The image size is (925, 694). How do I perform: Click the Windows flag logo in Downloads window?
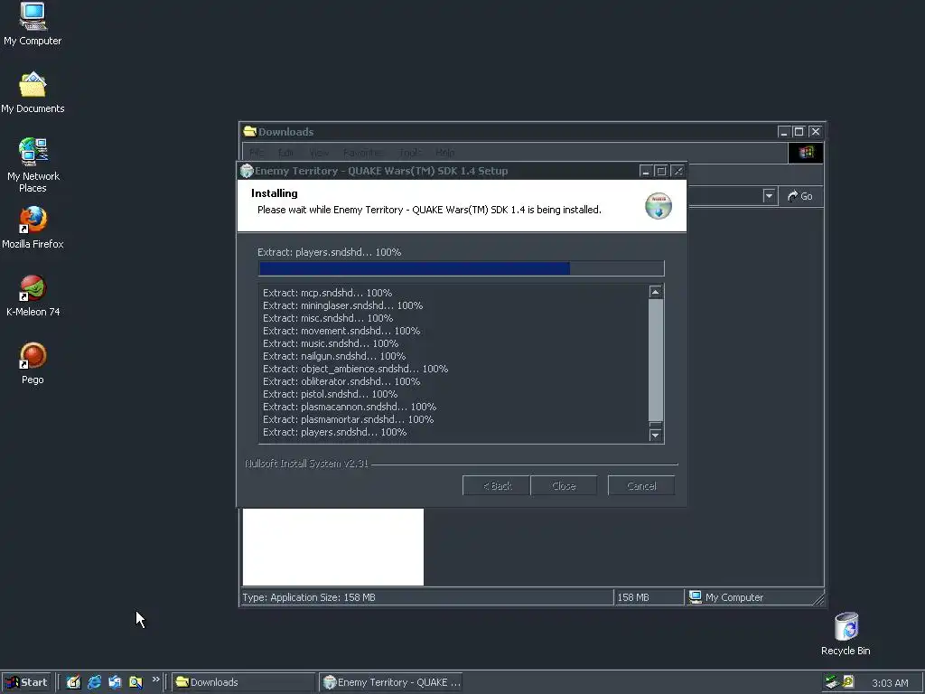806,153
